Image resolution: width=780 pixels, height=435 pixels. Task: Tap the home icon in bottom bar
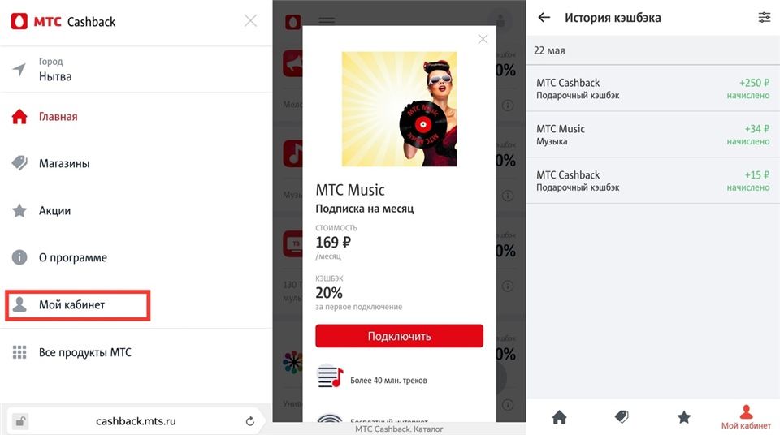(559, 417)
